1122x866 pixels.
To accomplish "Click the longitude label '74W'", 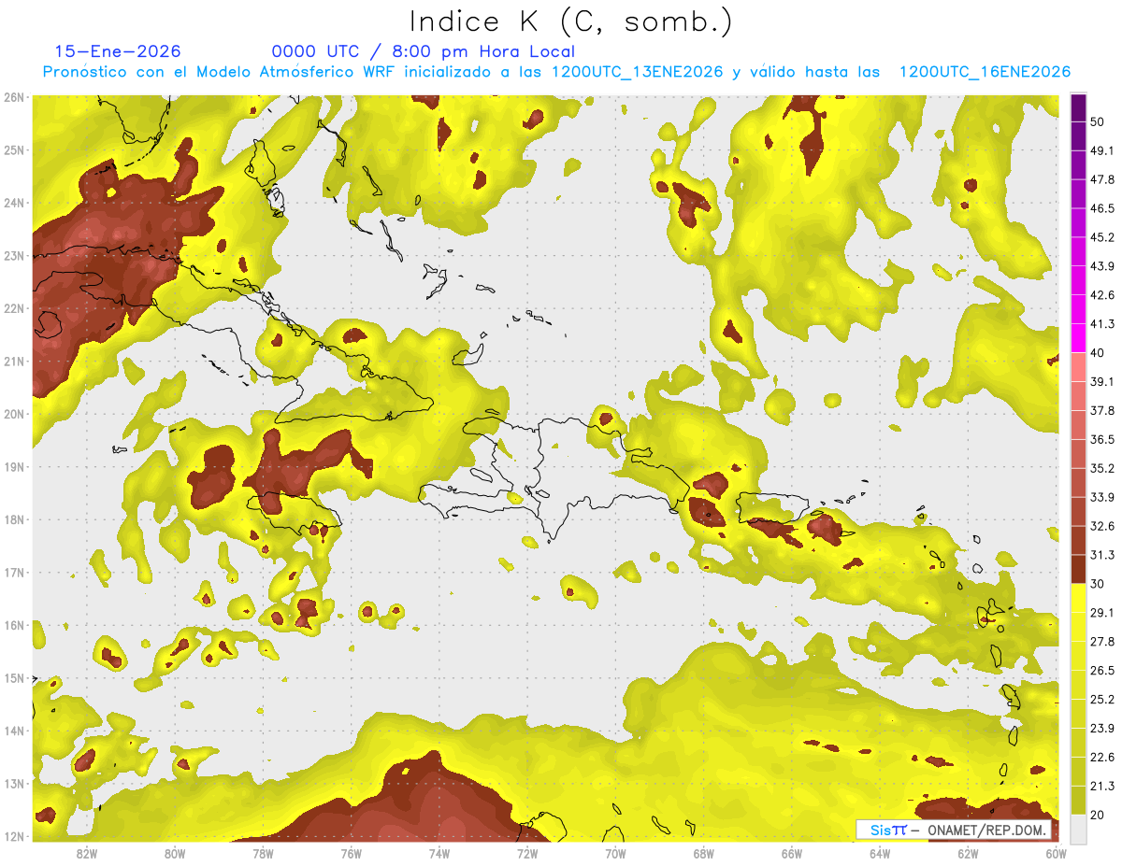I will (439, 854).
